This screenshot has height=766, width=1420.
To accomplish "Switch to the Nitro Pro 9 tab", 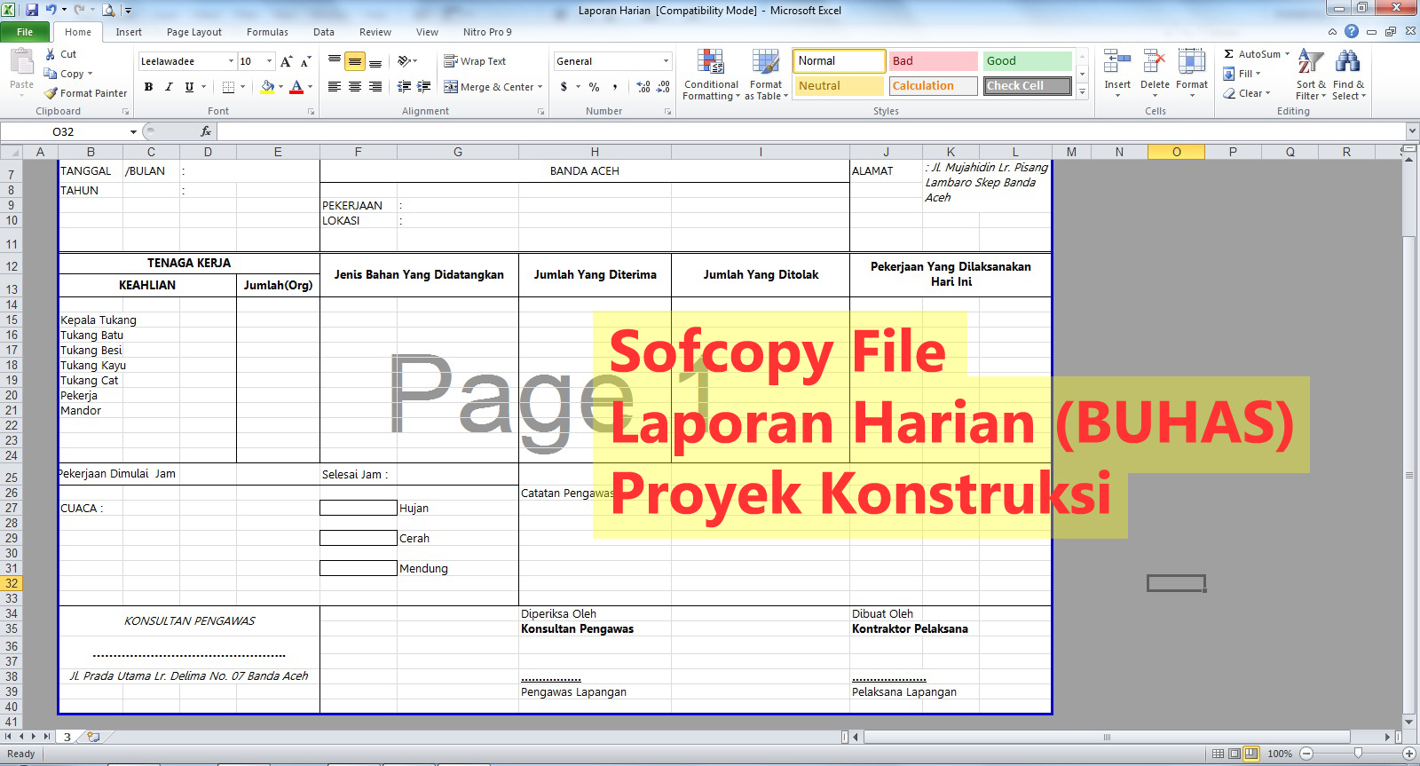I will [487, 32].
